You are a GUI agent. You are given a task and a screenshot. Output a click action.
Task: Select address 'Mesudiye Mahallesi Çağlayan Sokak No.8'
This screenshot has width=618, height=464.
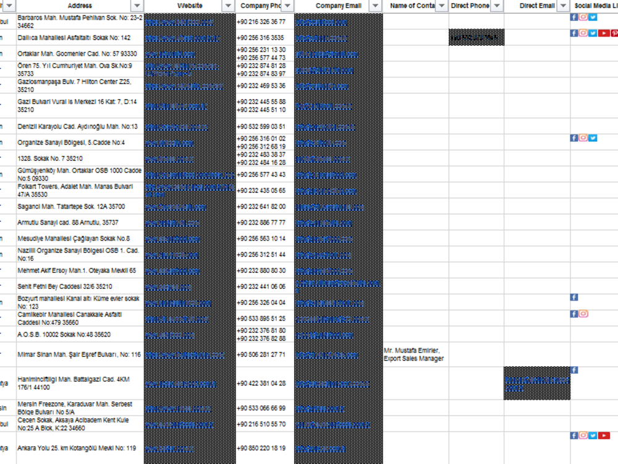74,239
